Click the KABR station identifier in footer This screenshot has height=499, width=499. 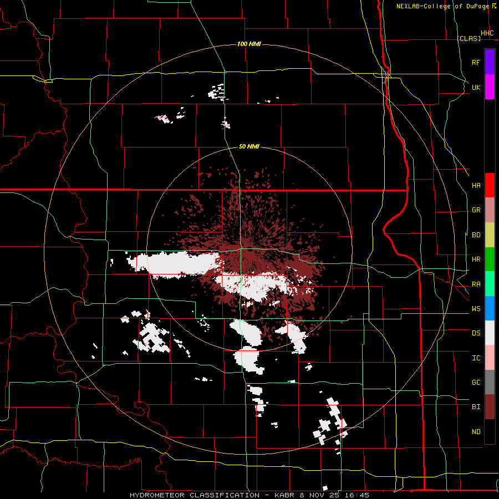(x=285, y=495)
